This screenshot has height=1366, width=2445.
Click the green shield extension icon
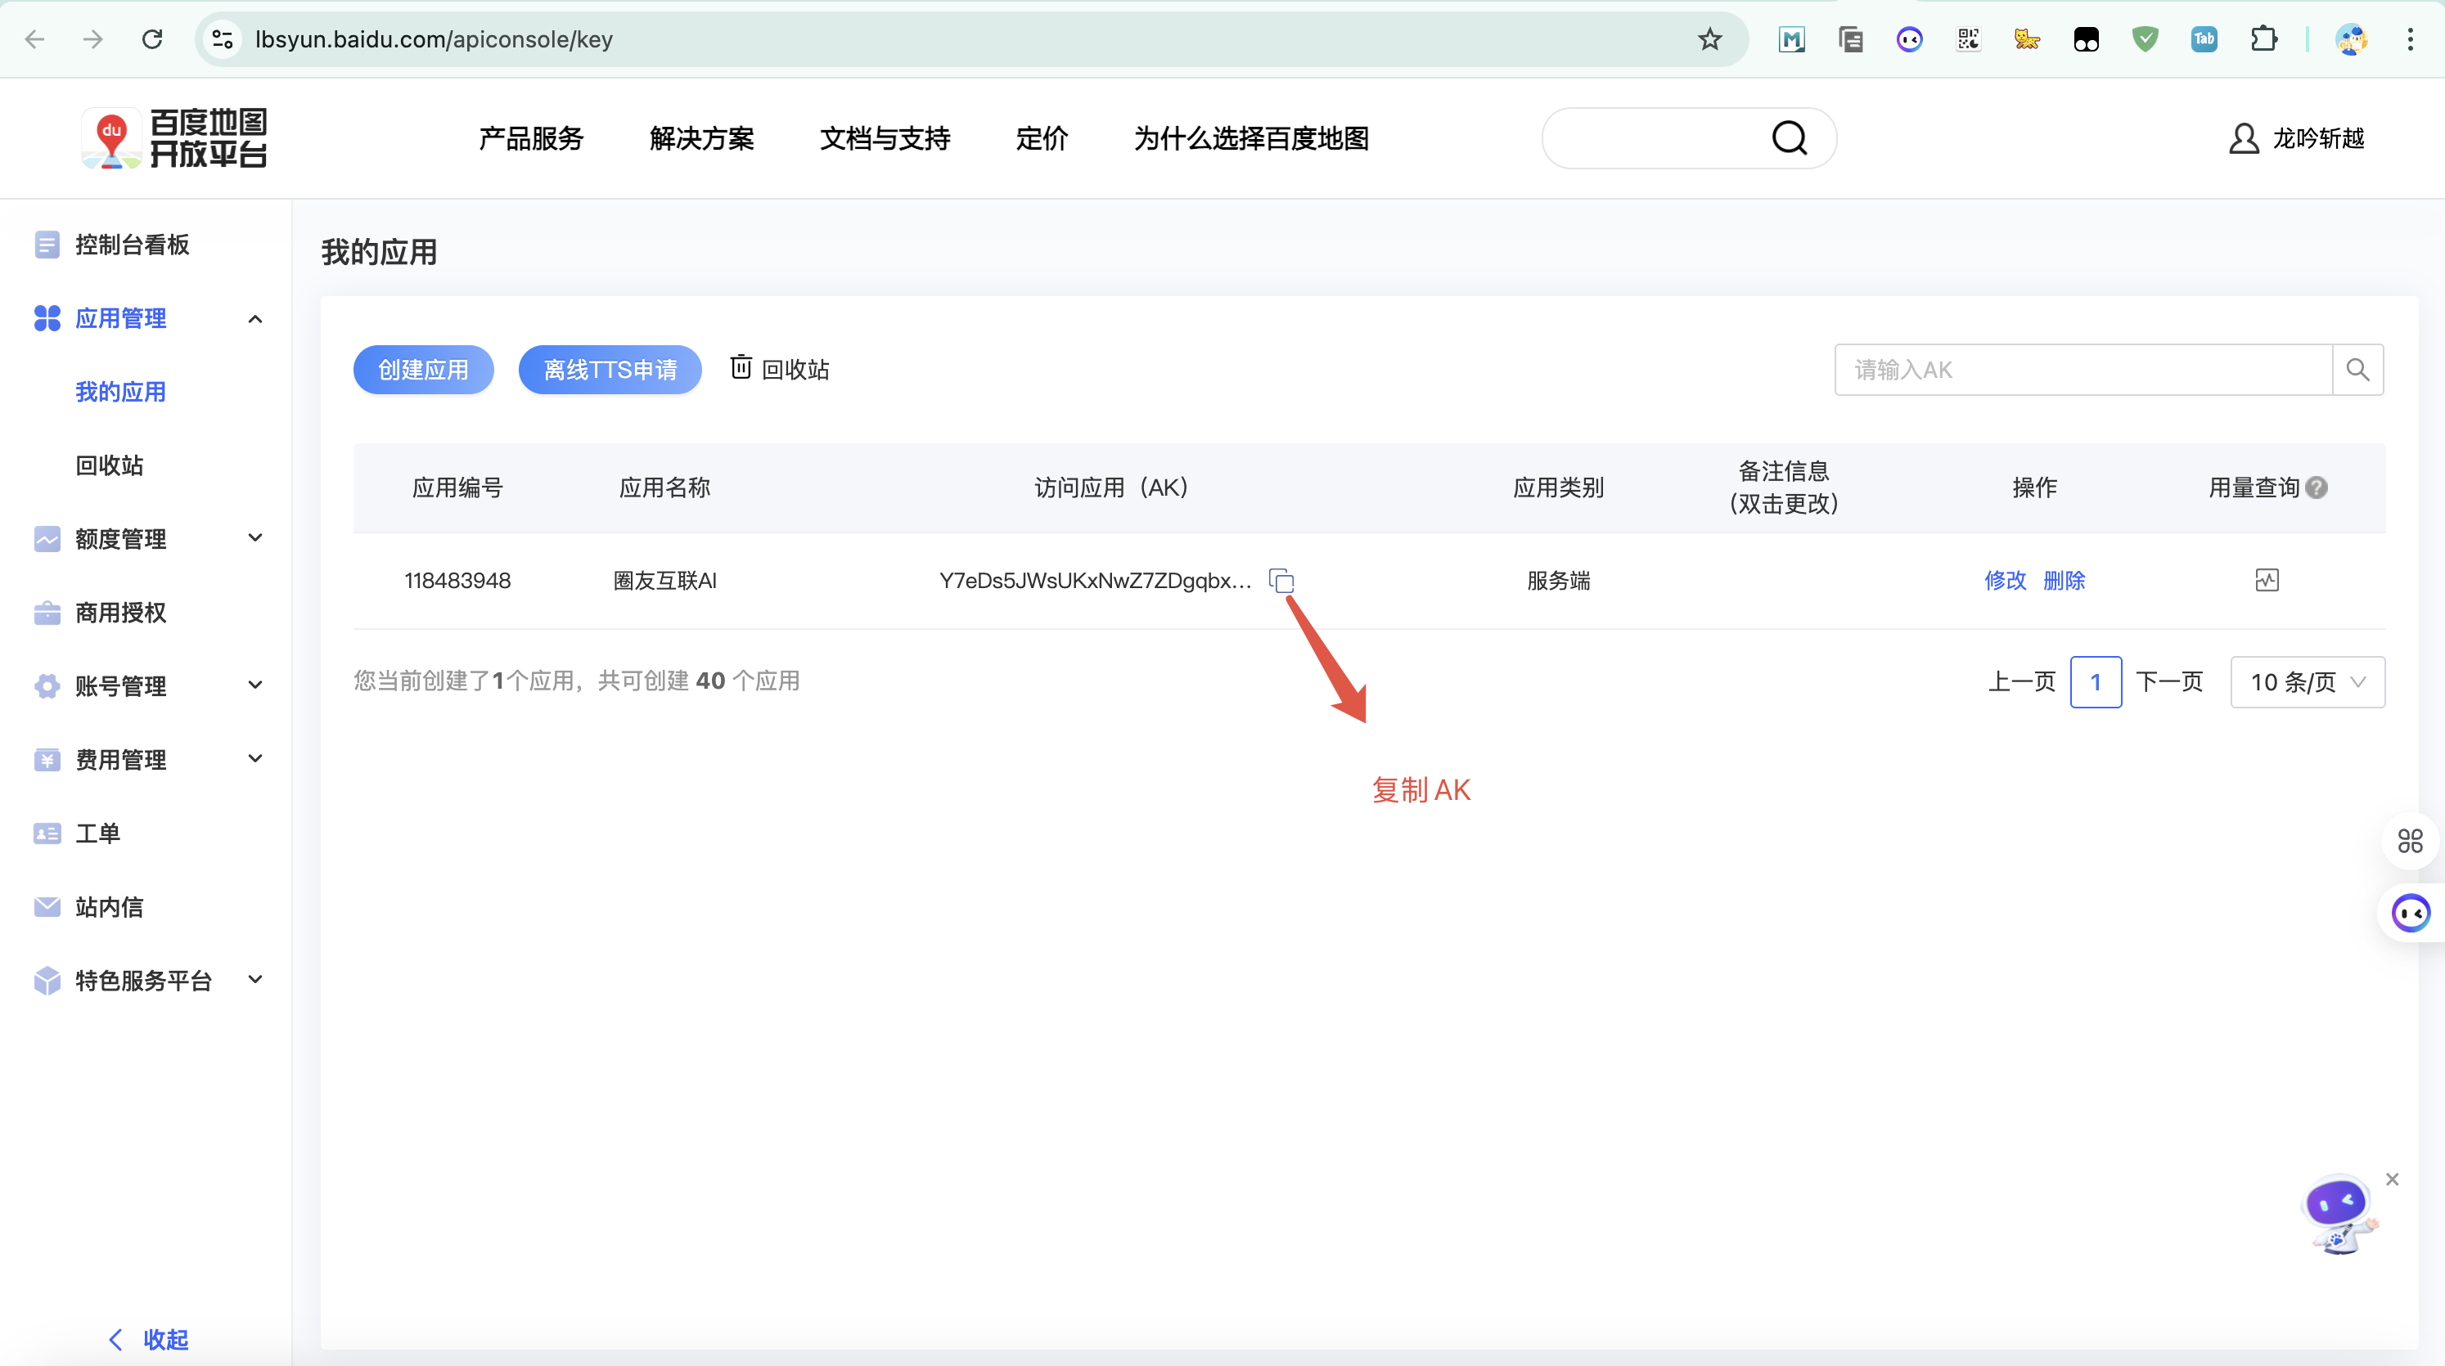pos(2145,39)
